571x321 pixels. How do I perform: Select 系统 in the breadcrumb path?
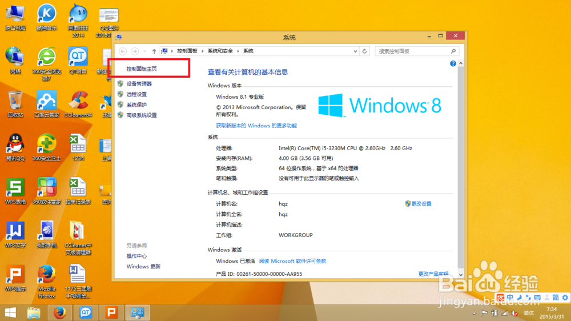[248, 51]
